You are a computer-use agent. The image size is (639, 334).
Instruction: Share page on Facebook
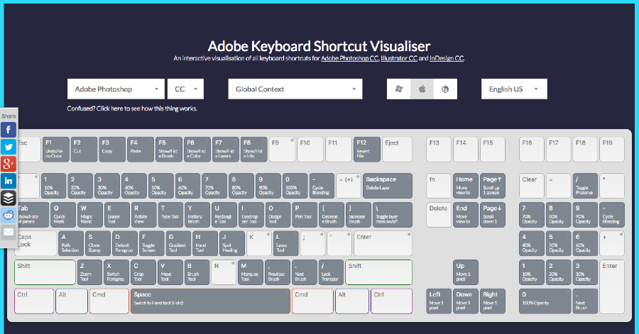point(9,130)
